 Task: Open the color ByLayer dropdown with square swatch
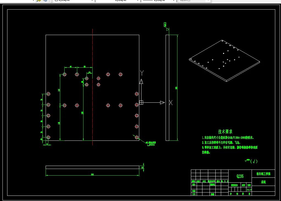pos(74,1)
